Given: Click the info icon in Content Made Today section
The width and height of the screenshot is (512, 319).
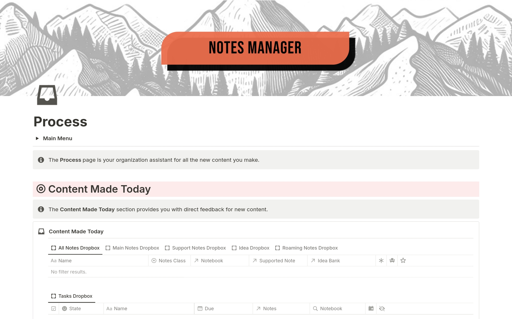Looking at the screenshot, I should (x=41, y=209).
